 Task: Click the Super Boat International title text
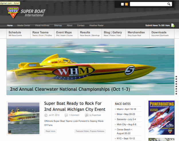click(33, 13)
